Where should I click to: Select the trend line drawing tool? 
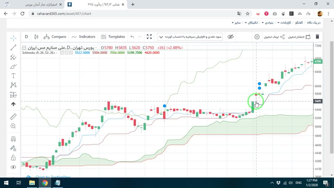click(13, 48)
